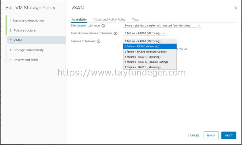Screen dimensions: 242x145
Task: Choose 2 failures - RAID-6 (Erasure Coding)
Action: coord(150,62)
